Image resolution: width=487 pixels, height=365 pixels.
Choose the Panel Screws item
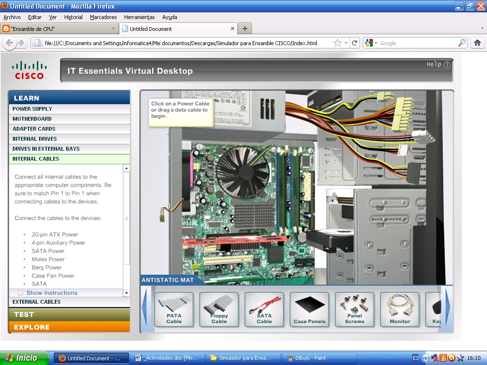click(354, 309)
